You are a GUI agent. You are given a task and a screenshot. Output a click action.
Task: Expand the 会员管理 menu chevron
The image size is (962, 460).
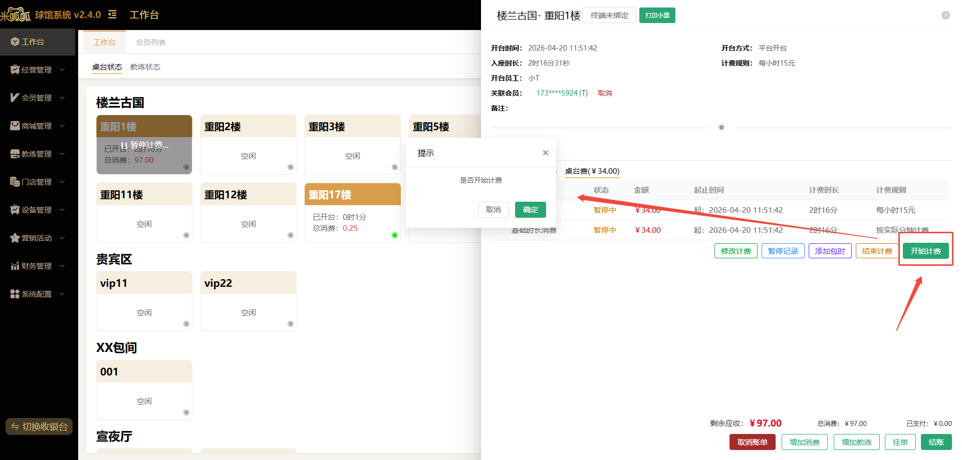(x=62, y=98)
